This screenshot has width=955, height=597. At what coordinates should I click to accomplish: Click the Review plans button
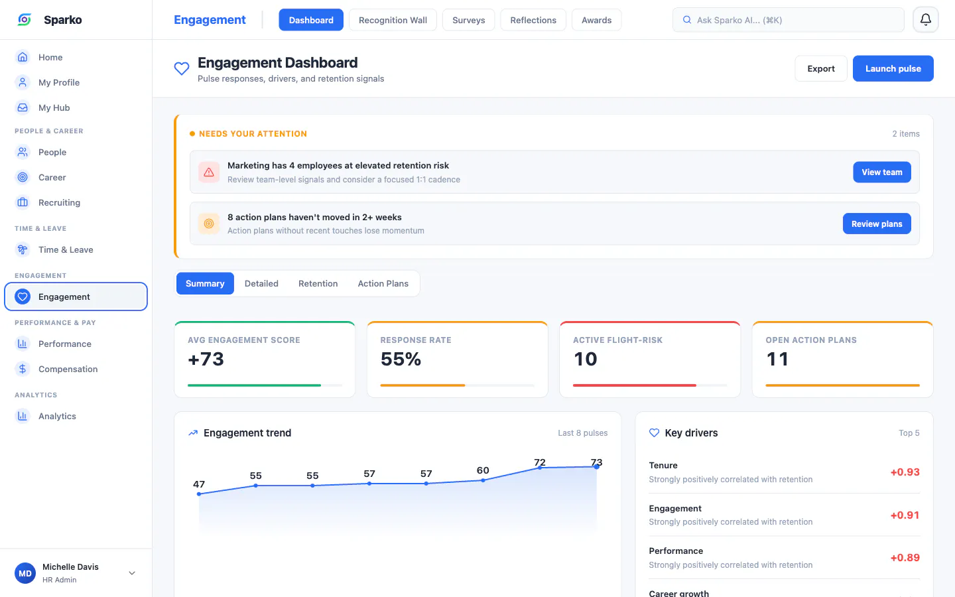tap(877, 224)
